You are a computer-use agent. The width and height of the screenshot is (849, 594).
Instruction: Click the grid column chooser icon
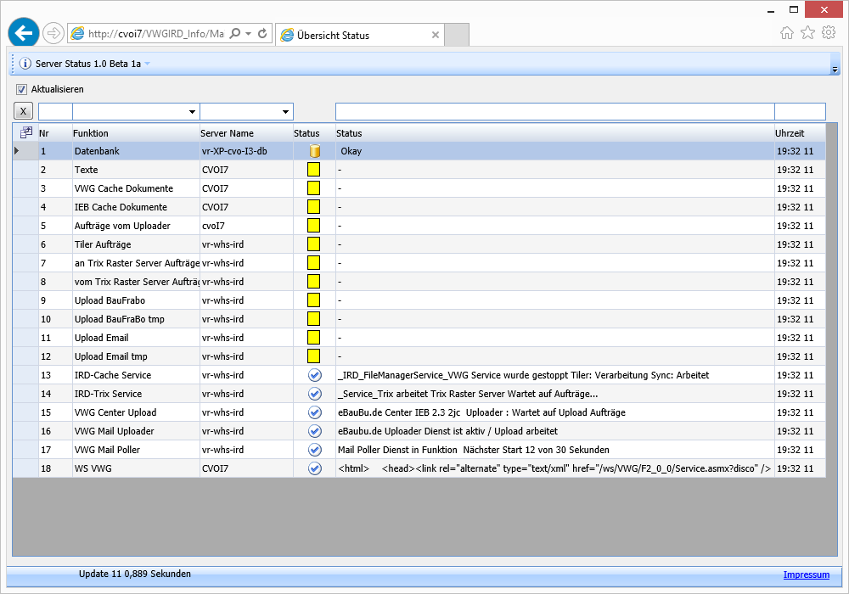[x=25, y=132]
